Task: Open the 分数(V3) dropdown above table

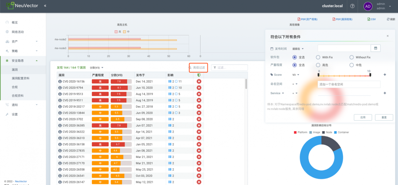Action: 96,67
